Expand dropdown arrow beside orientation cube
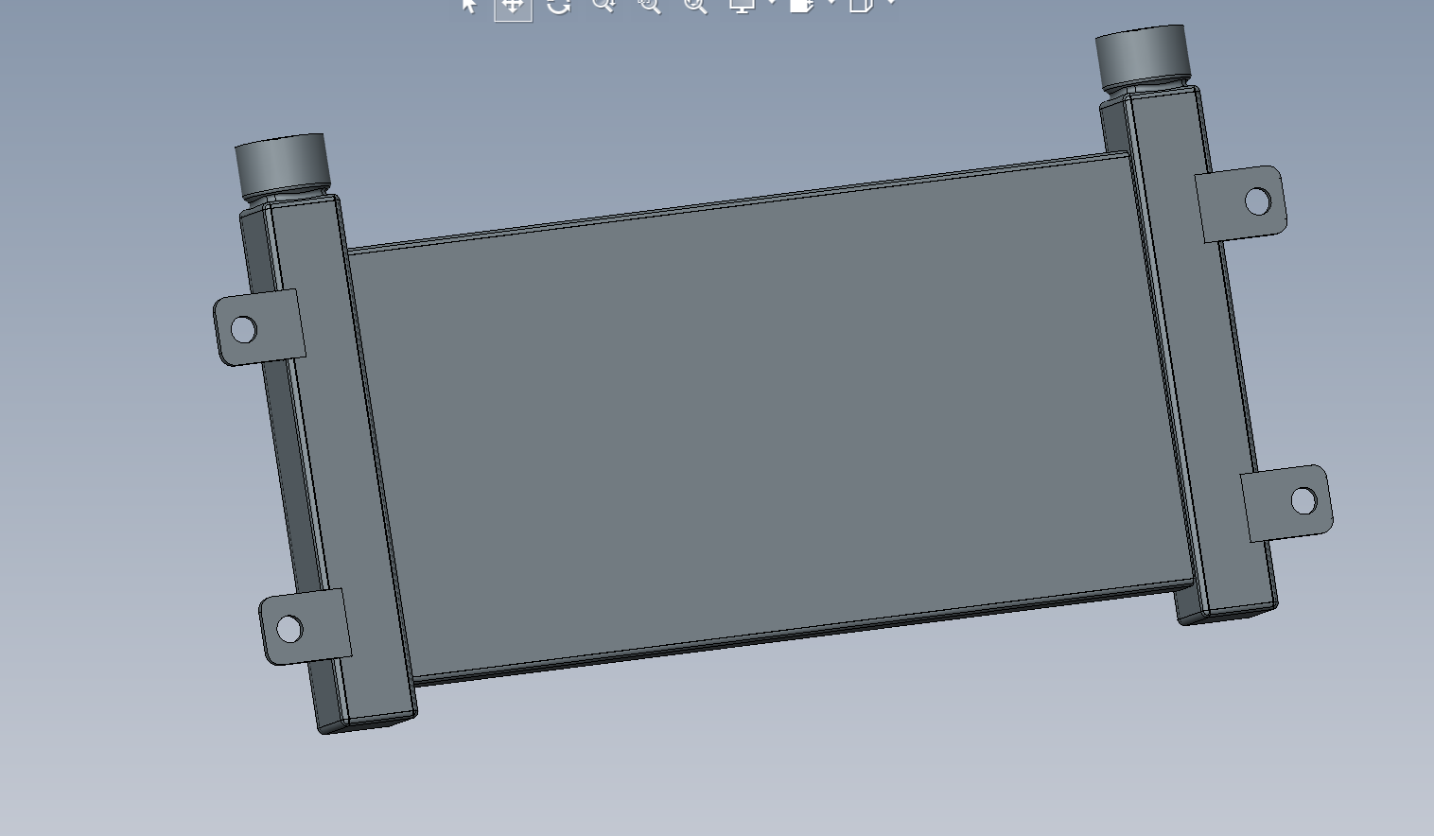This screenshot has height=836, width=1434. tap(891, 3)
